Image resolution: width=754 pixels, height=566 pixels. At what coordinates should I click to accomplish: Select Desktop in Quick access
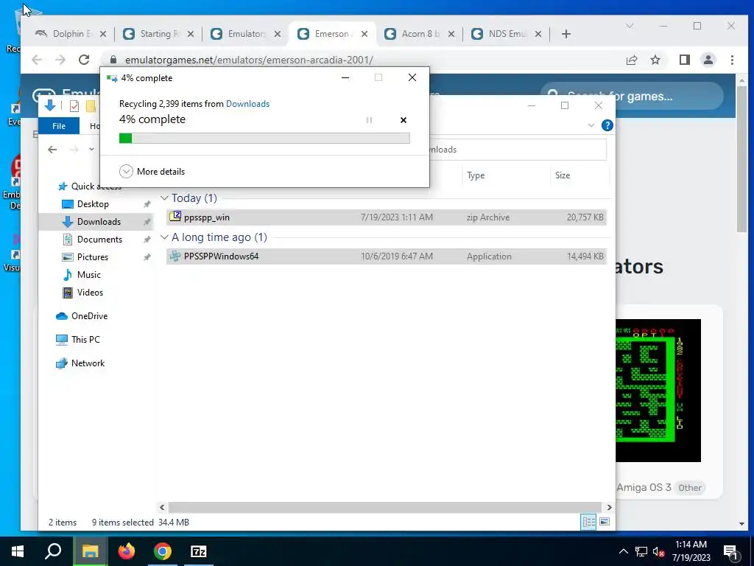(93, 204)
